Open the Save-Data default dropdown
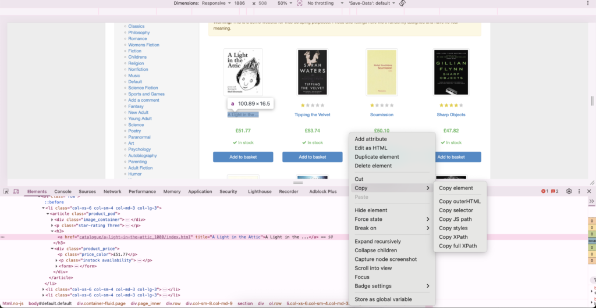This screenshot has height=308, width=596. pyautogui.click(x=372, y=3)
